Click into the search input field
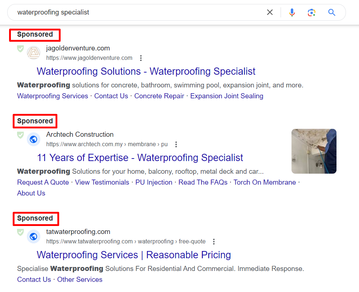This screenshot has height=292, width=359. (138, 12)
